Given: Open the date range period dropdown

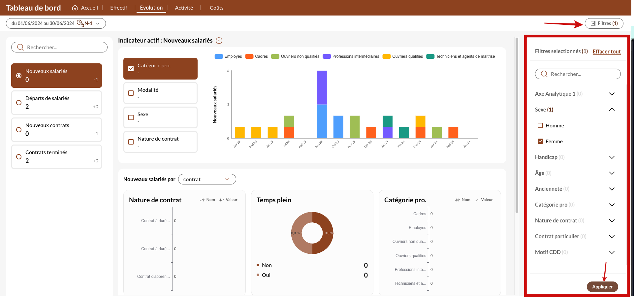Looking at the screenshot, I should coord(56,23).
